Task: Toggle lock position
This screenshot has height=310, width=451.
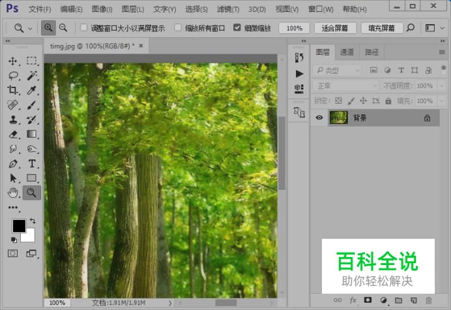Action: click(363, 101)
